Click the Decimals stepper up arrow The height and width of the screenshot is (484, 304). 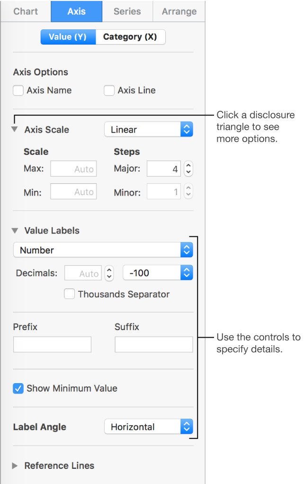[108, 270]
